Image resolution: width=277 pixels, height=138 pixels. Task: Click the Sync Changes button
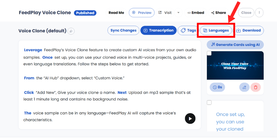pyautogui.click(x=123, y=30)
